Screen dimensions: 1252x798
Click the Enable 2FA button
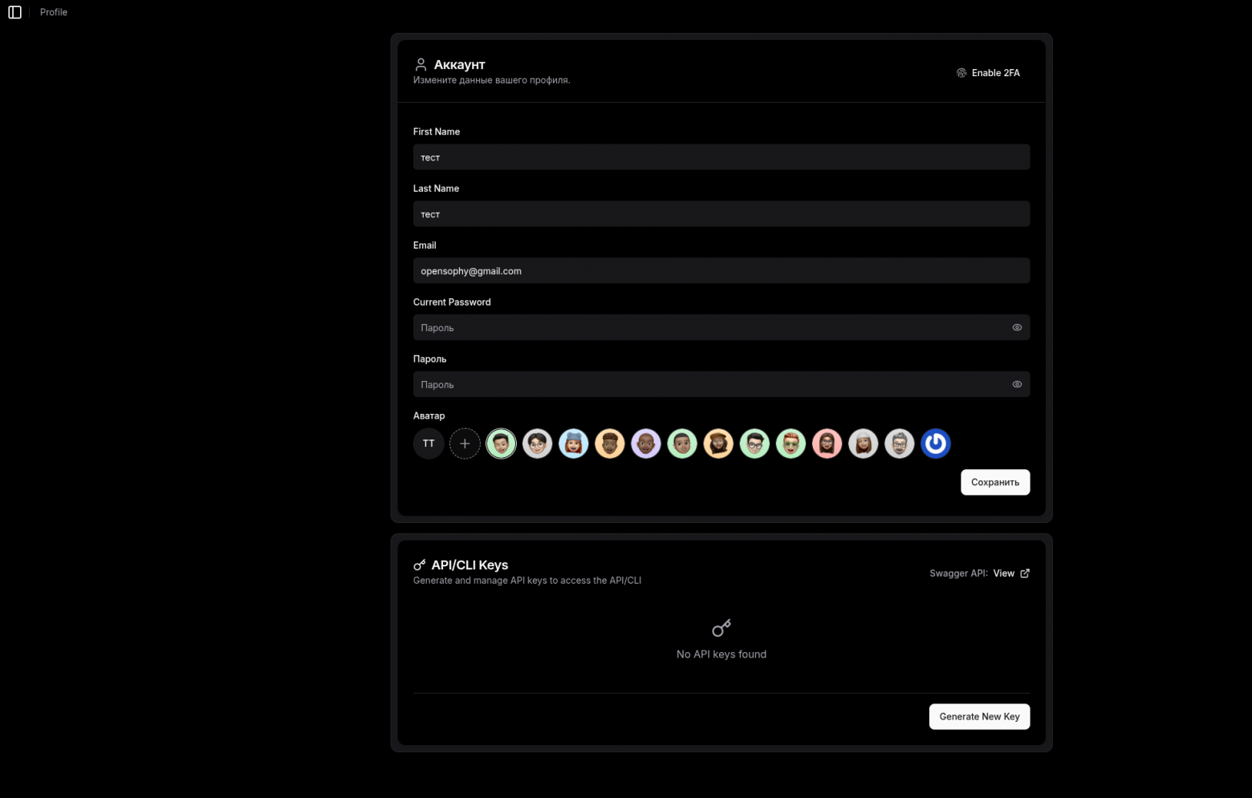click(x=988, y=73)
